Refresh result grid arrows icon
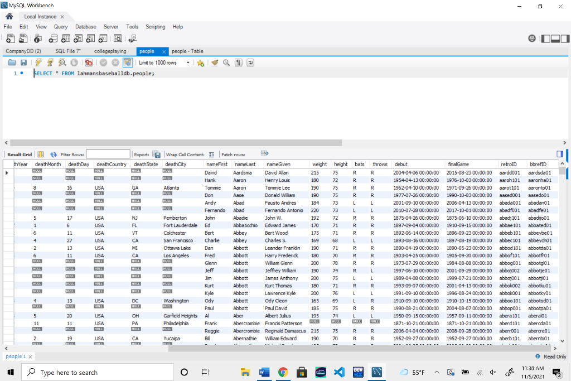571x381 pixels. point(54,155)
